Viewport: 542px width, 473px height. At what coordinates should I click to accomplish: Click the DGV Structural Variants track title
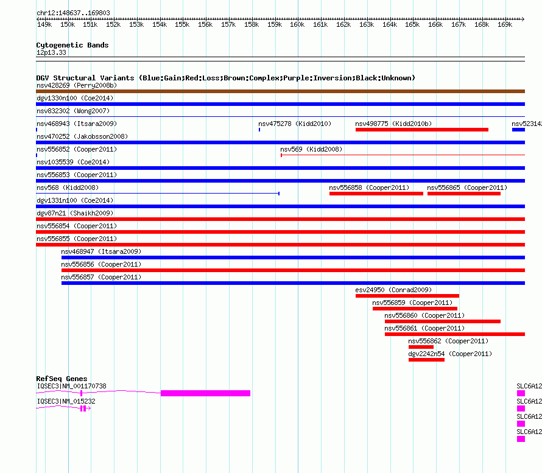coord(226,78)
